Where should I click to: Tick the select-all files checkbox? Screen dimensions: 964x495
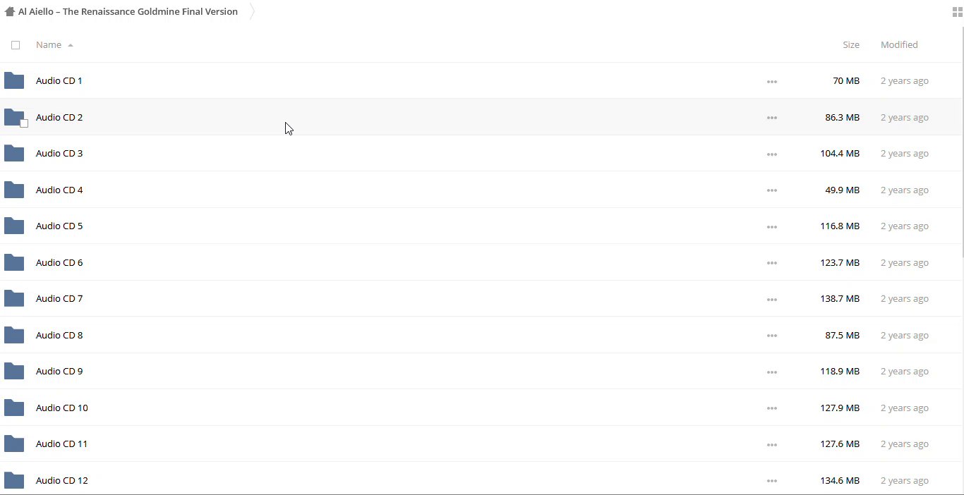pyautogui.click(x=16, y=45)
